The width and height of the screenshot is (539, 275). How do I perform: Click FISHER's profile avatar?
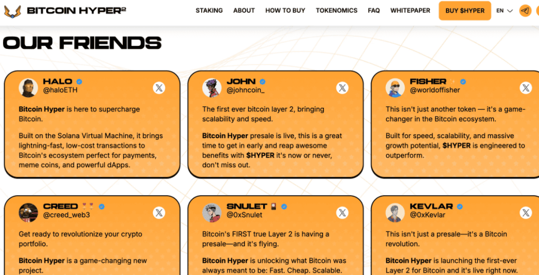click(x=395, y=88)
